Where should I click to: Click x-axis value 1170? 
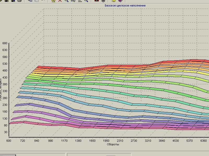pos(64,141)
